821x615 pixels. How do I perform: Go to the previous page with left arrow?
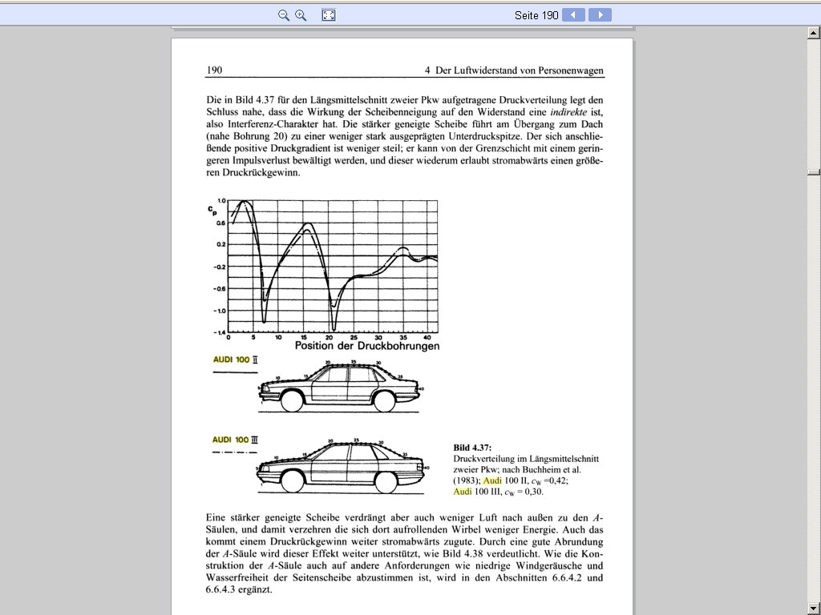pos(573,15)
